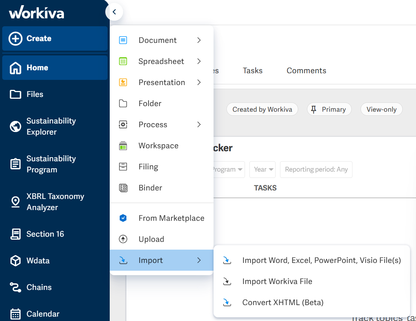Image resolution: width=416 pixels, height=321 pixels.
Task: Click the Process gear icon
Action: tap(123, 125)
